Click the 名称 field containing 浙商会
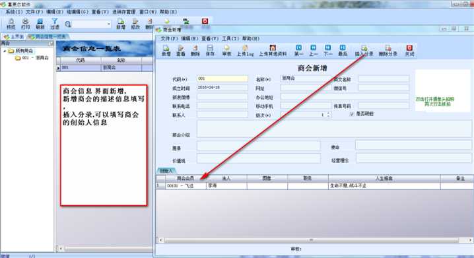 click(x=306, y=79)
